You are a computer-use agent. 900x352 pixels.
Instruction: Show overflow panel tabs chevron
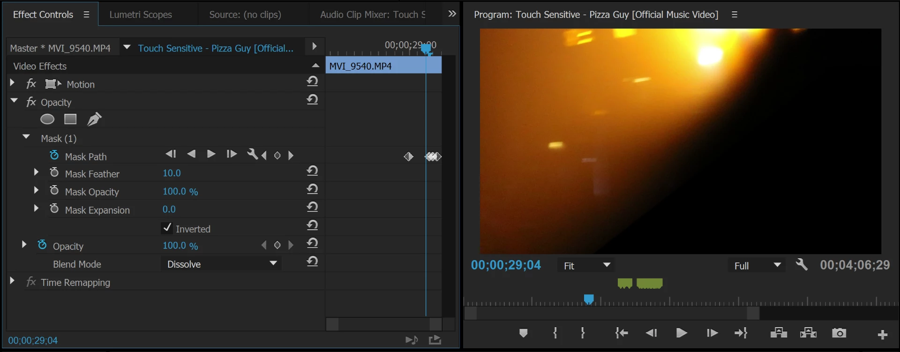click(x=452, y=14)
